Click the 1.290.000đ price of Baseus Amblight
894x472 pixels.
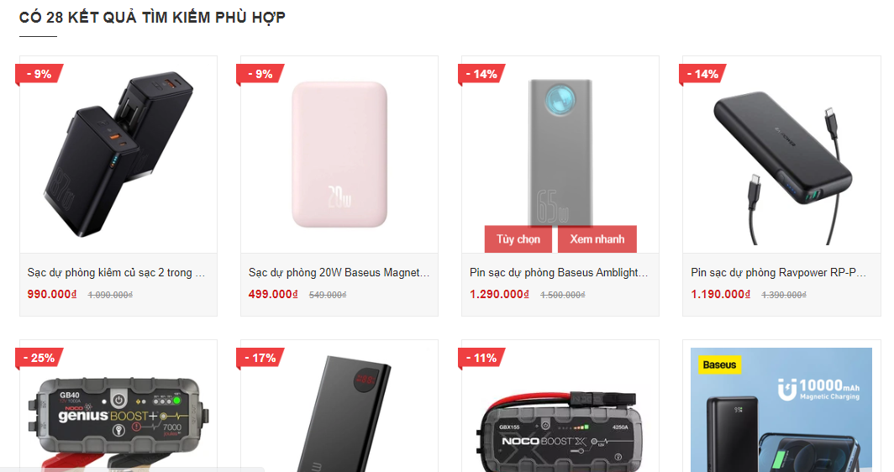click(x=499, y=294)
